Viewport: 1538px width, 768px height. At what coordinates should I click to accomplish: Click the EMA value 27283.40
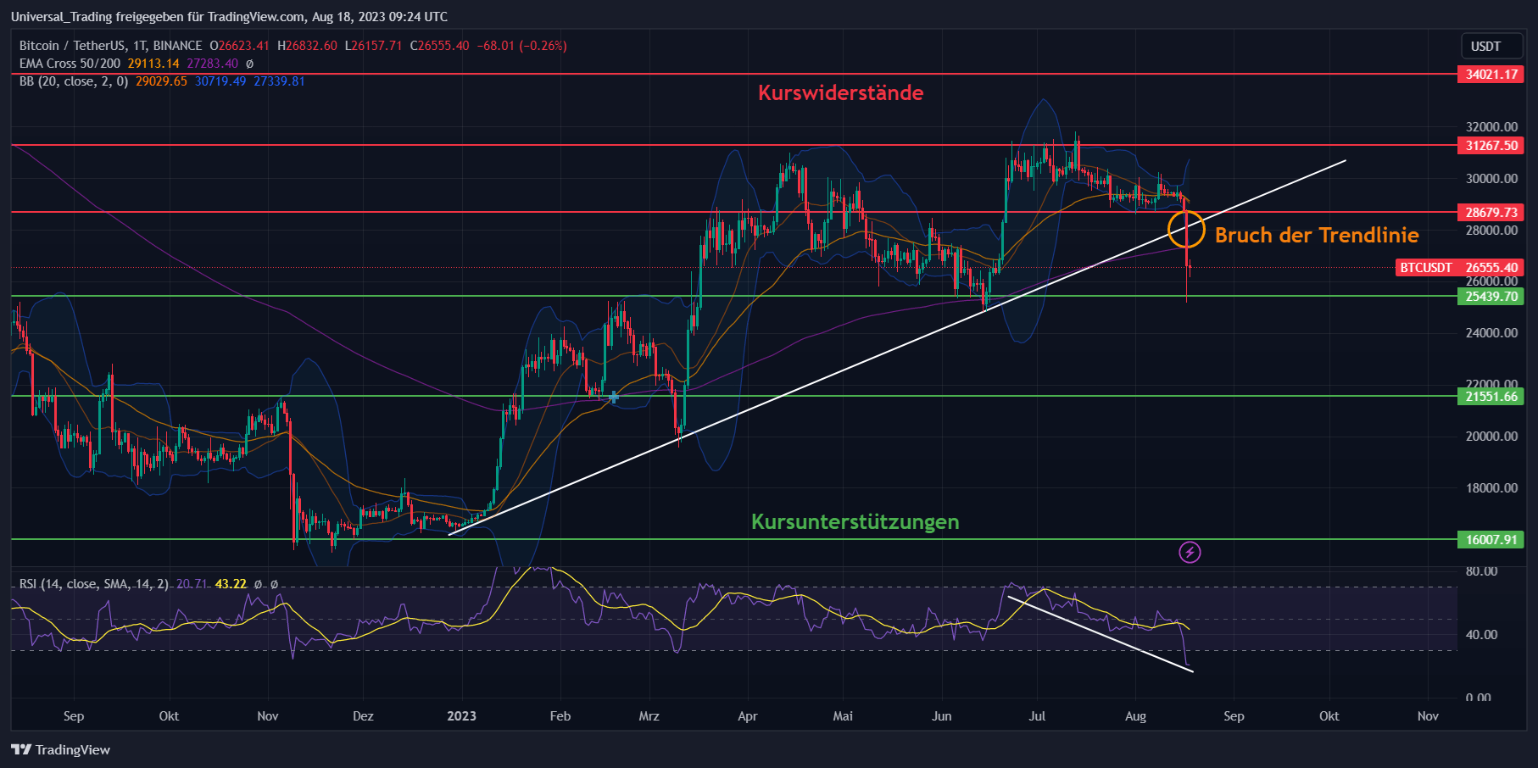point(212,64)
